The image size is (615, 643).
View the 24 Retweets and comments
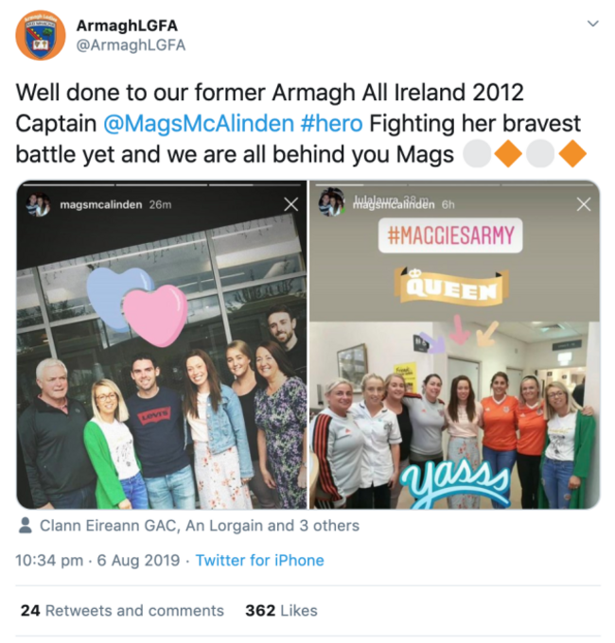122,611
